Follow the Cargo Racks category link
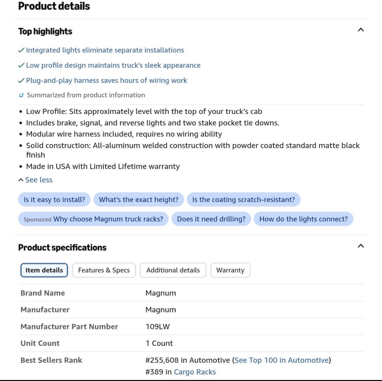The width and height of the screenshot is (382, 381). 195,372
